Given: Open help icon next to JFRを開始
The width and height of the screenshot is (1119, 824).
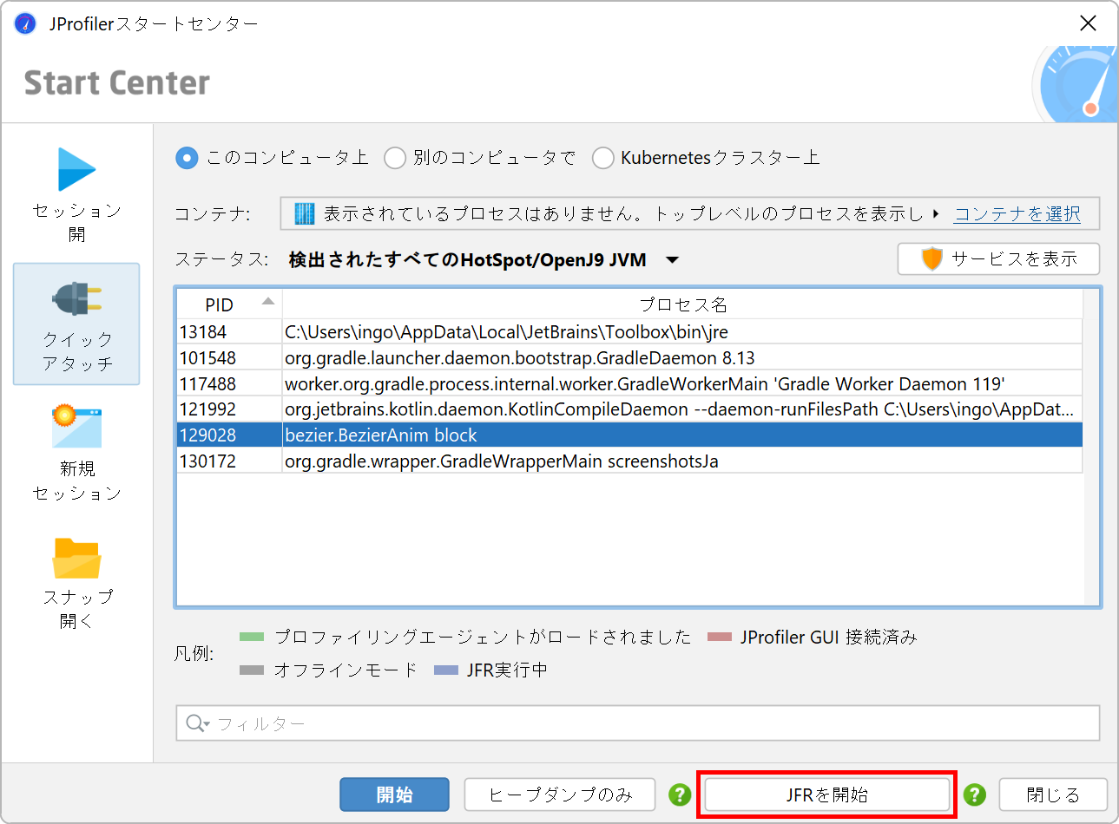Looking at the screenshot, I should tap(975, 795).
